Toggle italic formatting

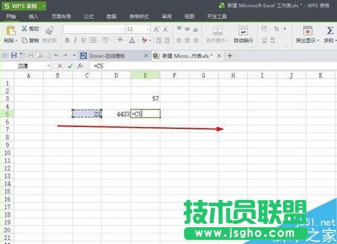pyautogui.click(x=75, y=41)
